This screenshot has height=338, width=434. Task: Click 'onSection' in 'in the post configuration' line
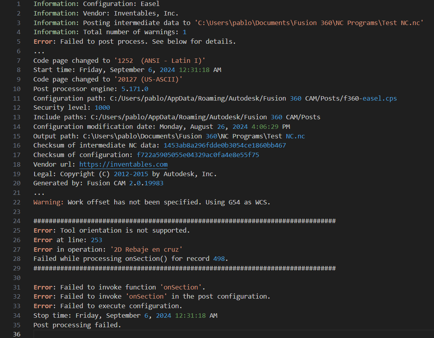pos(146,297)
